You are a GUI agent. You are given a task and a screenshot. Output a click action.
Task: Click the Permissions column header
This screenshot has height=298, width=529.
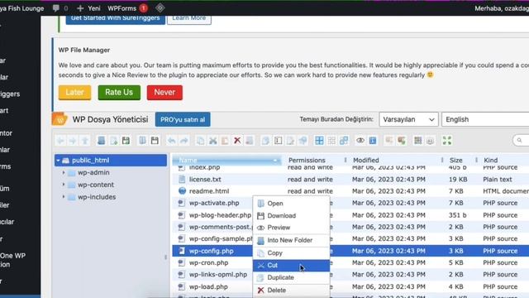[x=307, y=161]
